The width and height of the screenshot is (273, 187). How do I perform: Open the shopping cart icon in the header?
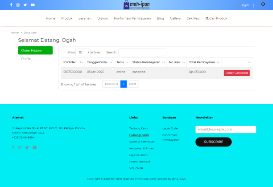click(263, 4)
